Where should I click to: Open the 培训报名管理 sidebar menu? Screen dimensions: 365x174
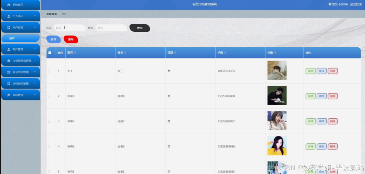pyautogui.click(x=21, y=83)
